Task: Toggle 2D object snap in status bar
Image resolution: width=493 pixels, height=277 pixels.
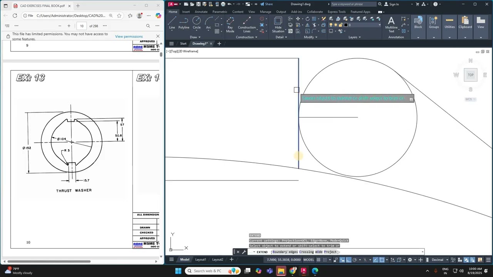Action: 382,260
